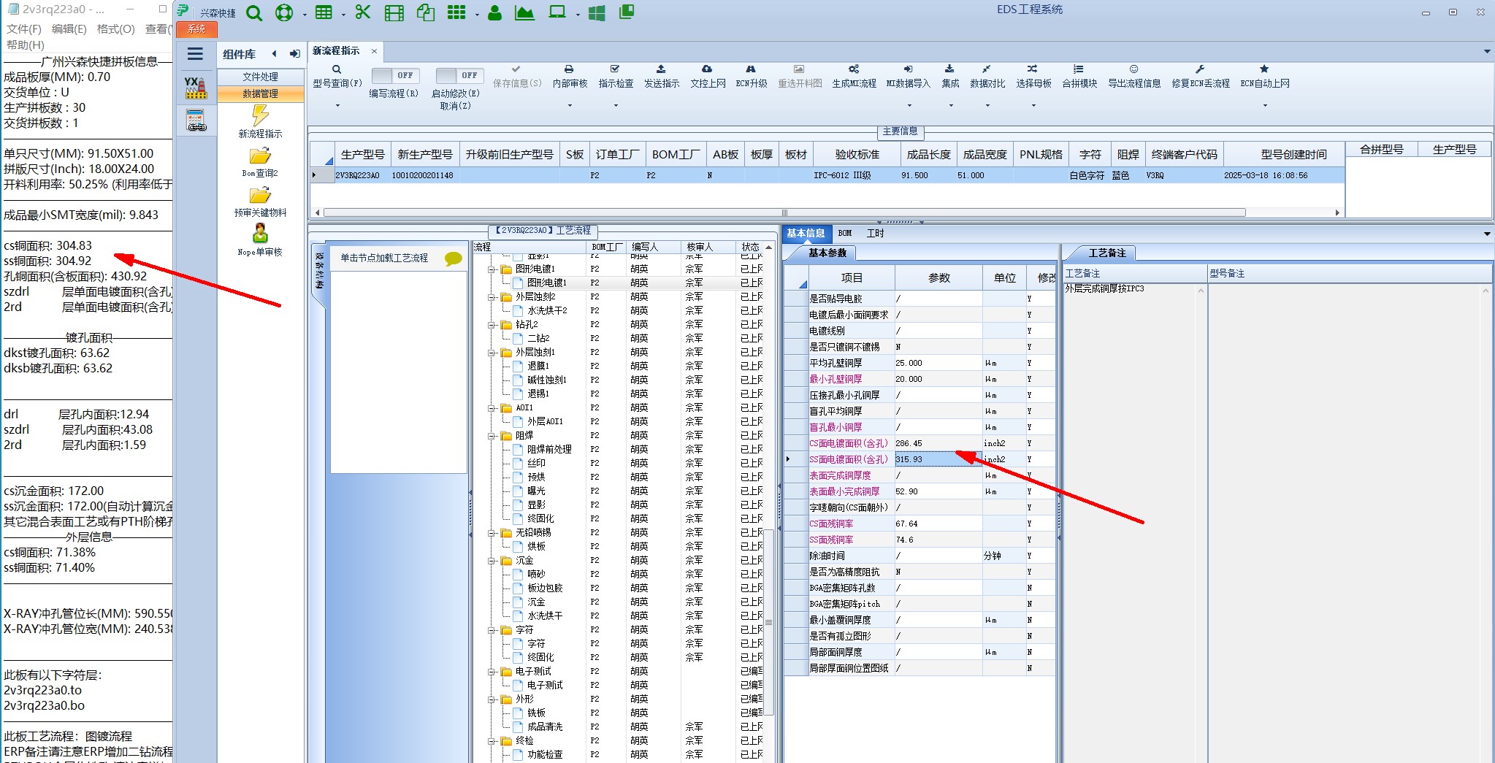The width and height of the screenshot is (1495, 763).
Task: Click the 数据对比 button
Action: (987, 77)
